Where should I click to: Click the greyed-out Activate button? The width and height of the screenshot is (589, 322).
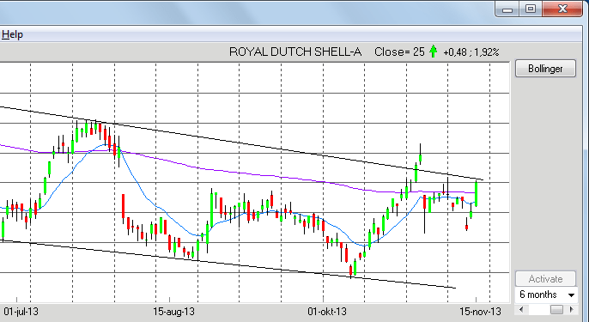tap(545, 279)
